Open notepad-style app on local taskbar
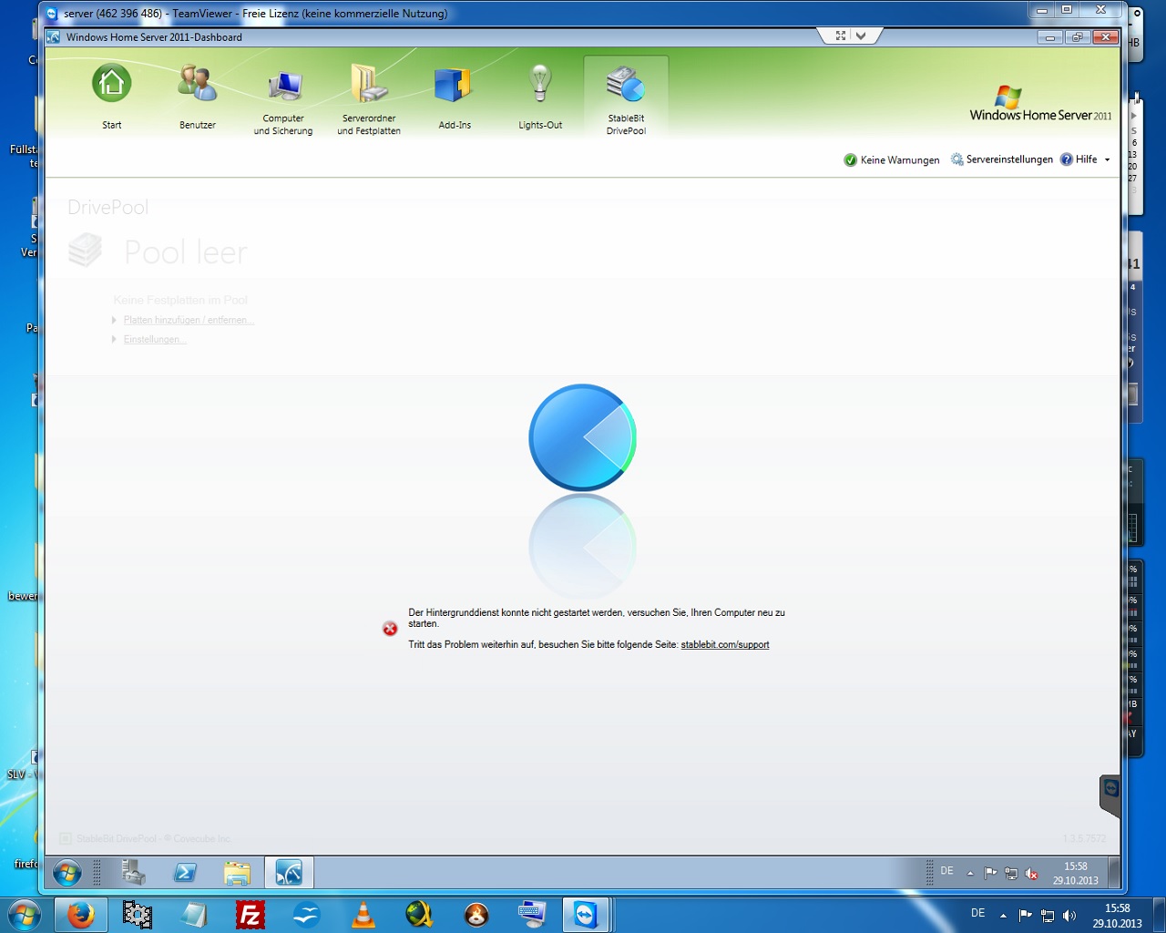The width and height of the screenshot is (1166, 933). coord(194,915)
